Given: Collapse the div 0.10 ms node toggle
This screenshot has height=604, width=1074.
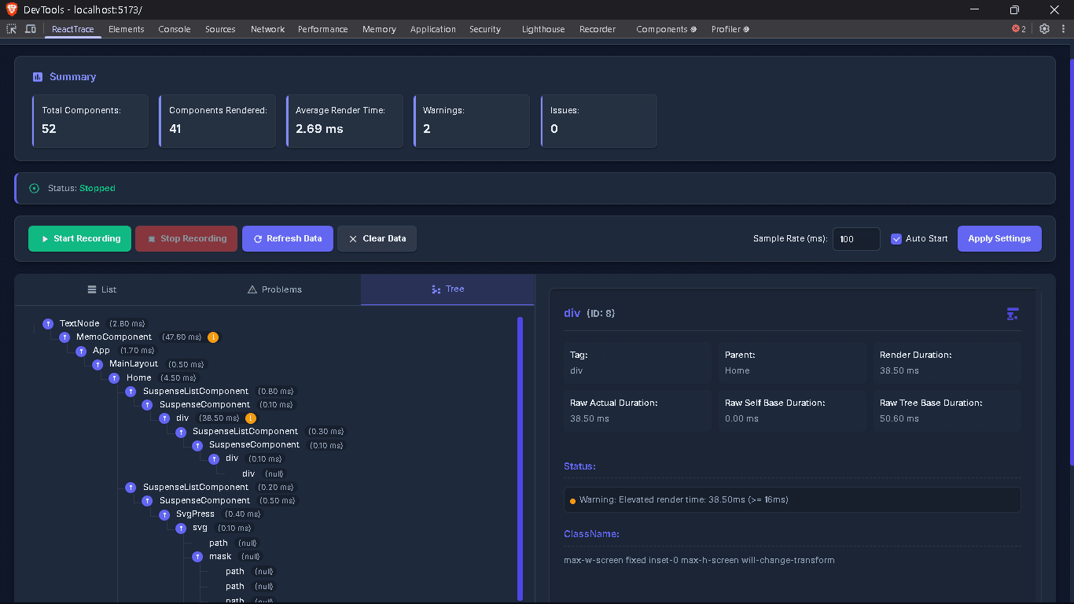Looking at the screenshot, I should (x=214, y=459).
